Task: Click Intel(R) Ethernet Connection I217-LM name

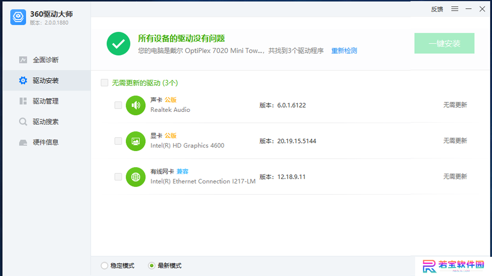Action: click(x=203, y=181)
